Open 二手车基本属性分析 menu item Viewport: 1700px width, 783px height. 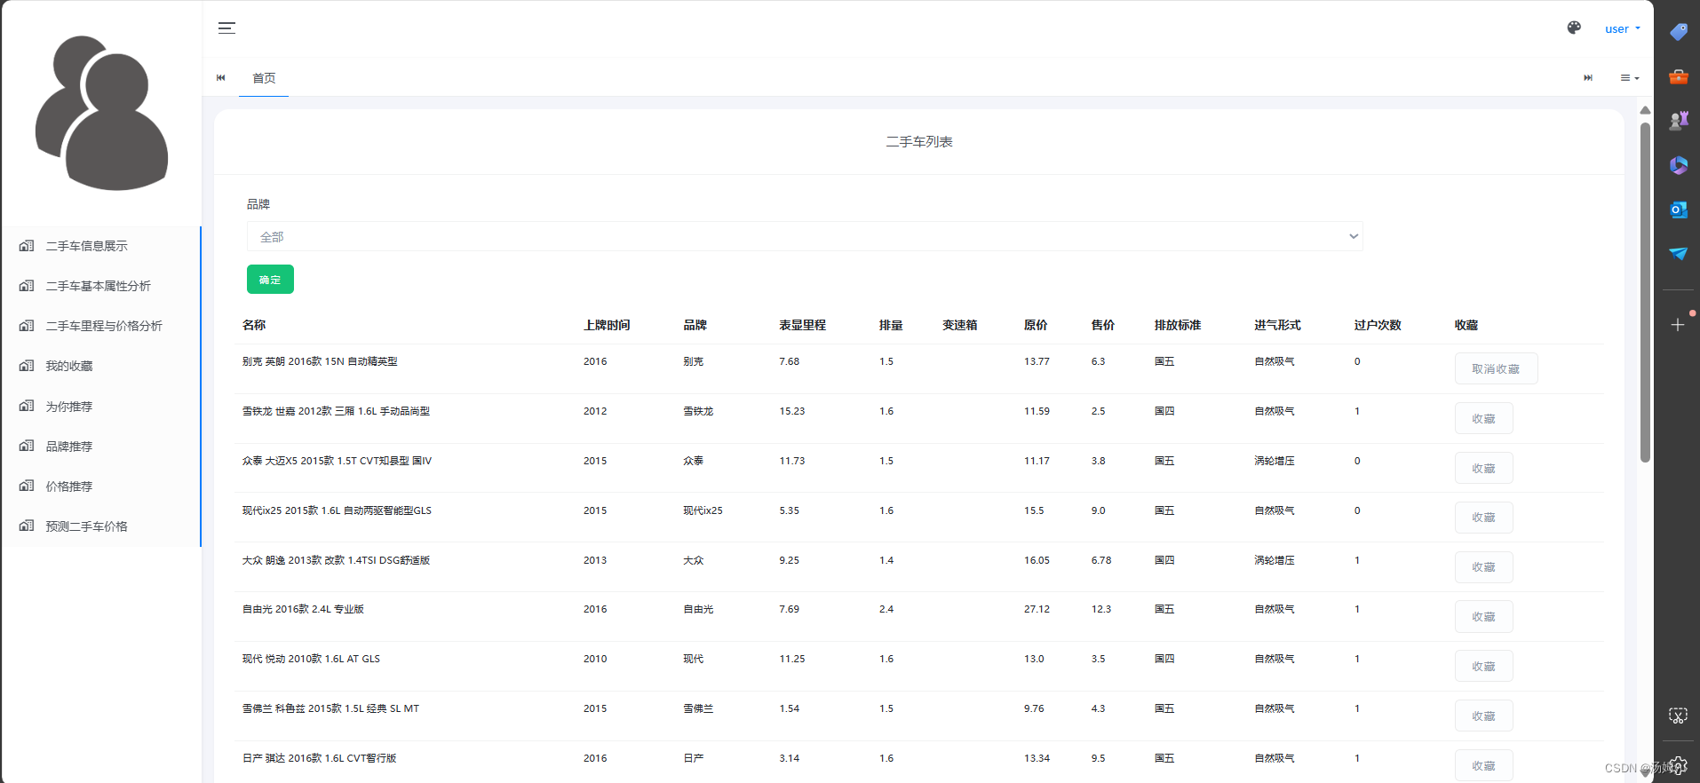100,286
